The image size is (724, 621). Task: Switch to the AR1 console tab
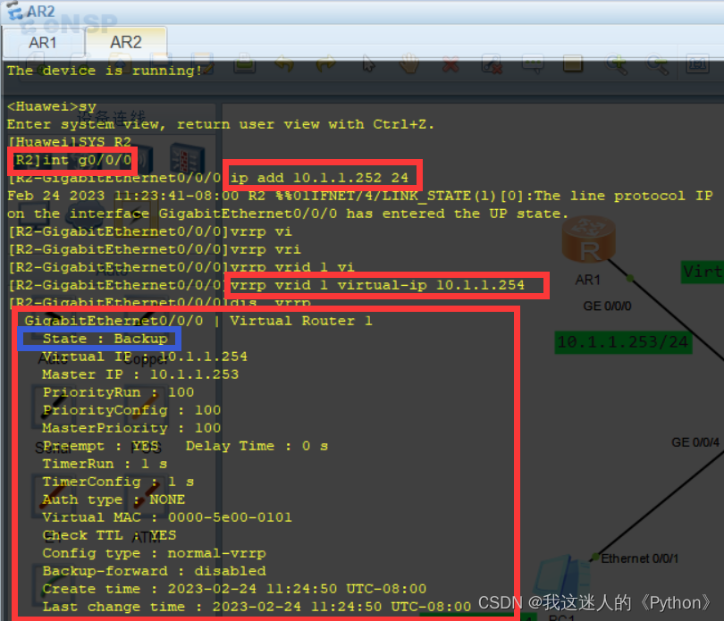point(43,42)
